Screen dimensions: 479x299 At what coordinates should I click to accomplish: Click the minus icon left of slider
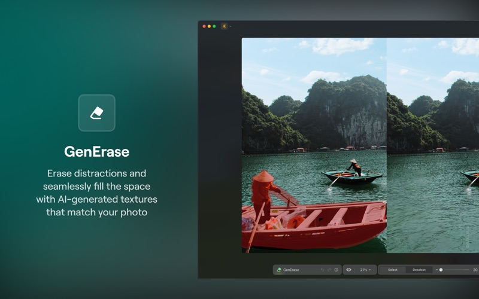pos(436,270)
